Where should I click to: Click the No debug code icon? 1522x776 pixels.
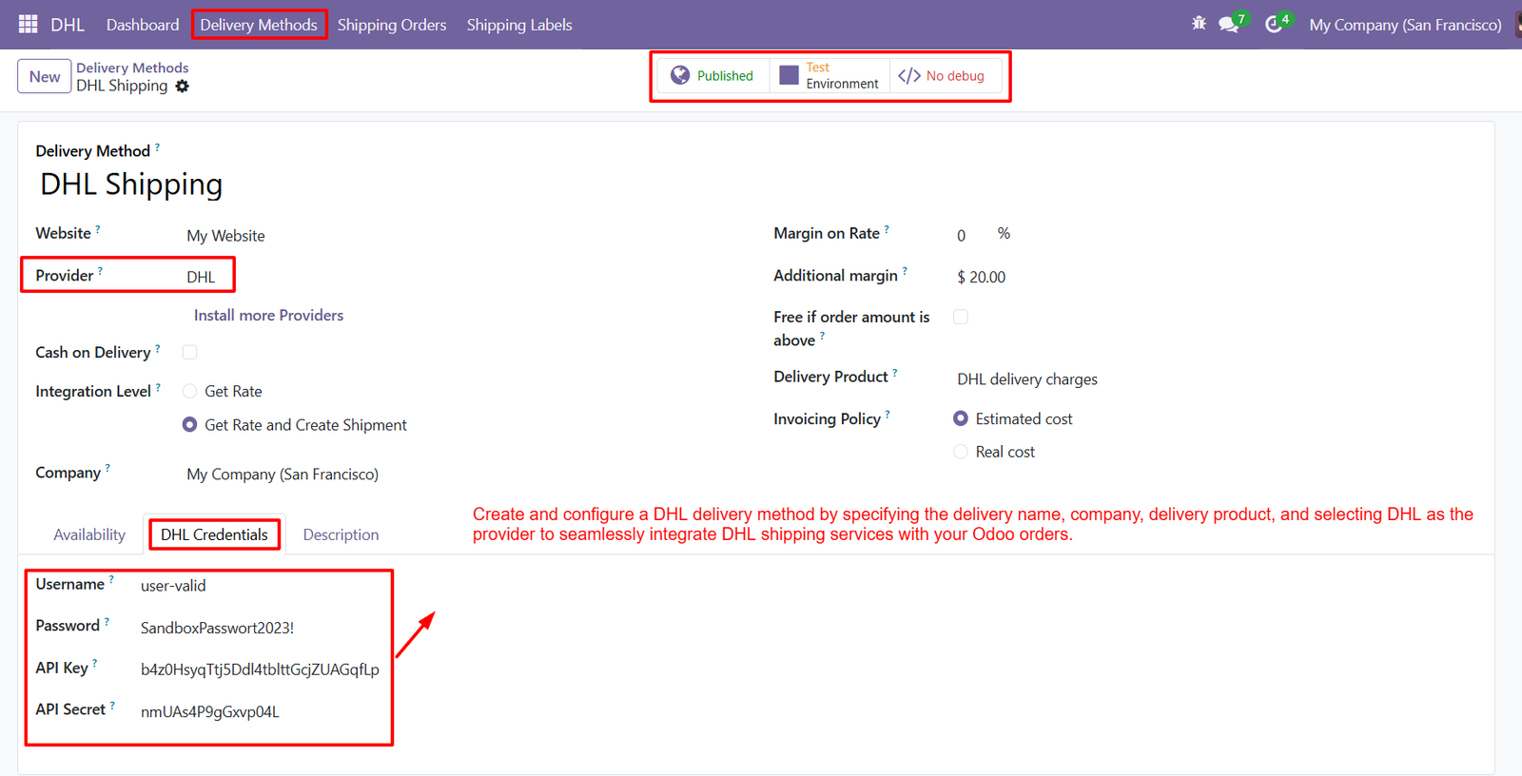tap(909, 75)
